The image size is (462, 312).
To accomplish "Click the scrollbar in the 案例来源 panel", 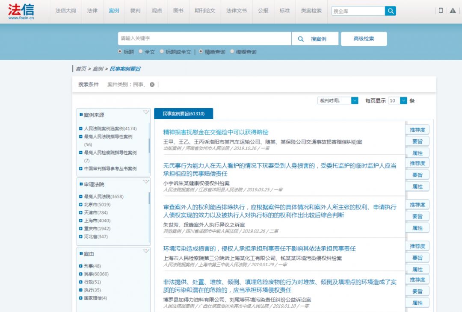I will (x=149, y=145).
